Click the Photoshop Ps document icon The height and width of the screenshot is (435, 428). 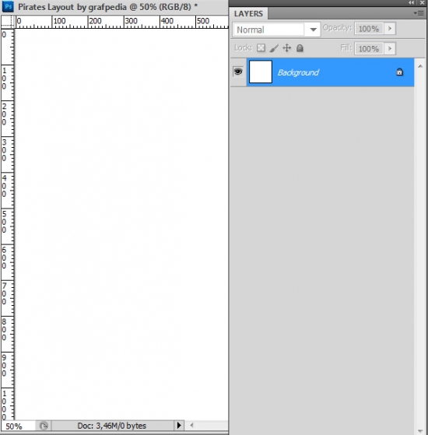(8, 6)
